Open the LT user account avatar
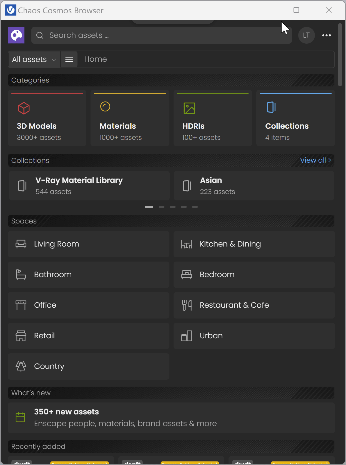 tap(306, 35)
